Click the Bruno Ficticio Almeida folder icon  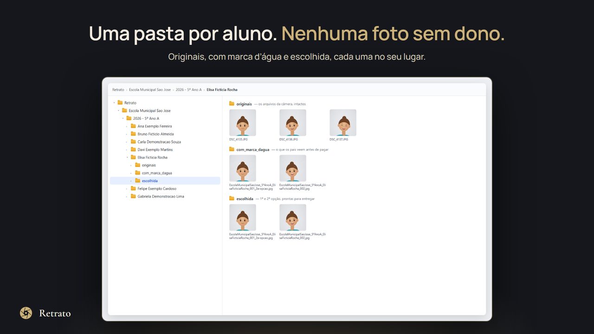pos(133,134)
